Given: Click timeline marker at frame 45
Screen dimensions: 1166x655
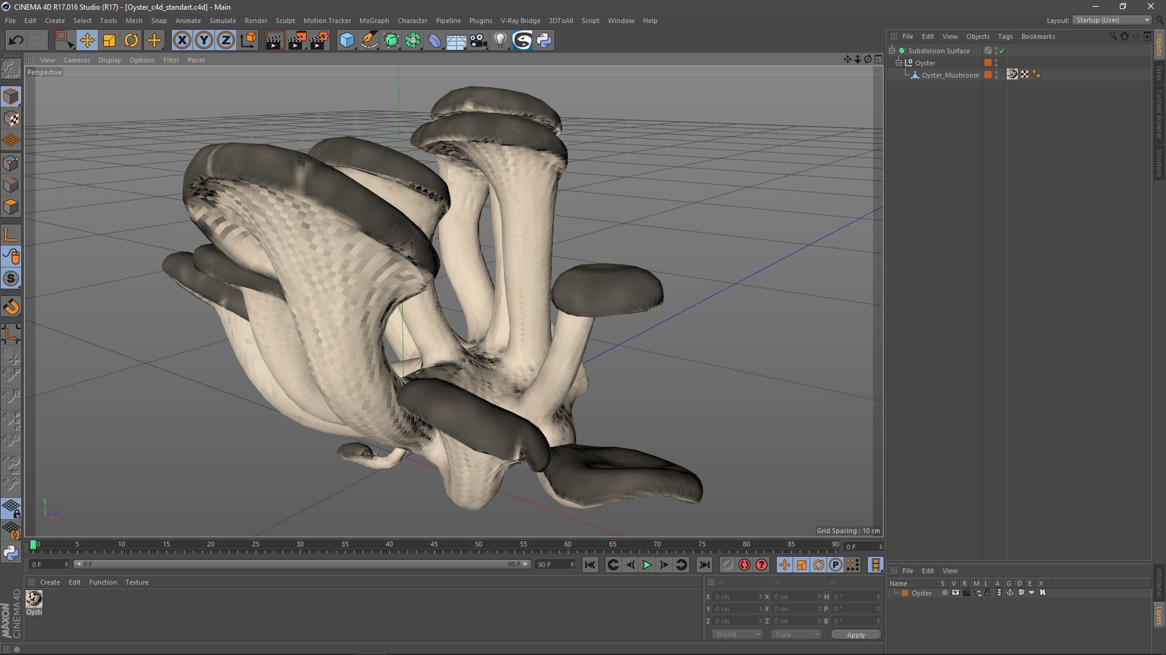Looking at the screenshot, I should click(434, 545).
